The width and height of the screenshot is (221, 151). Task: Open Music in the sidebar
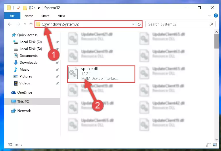24,69
